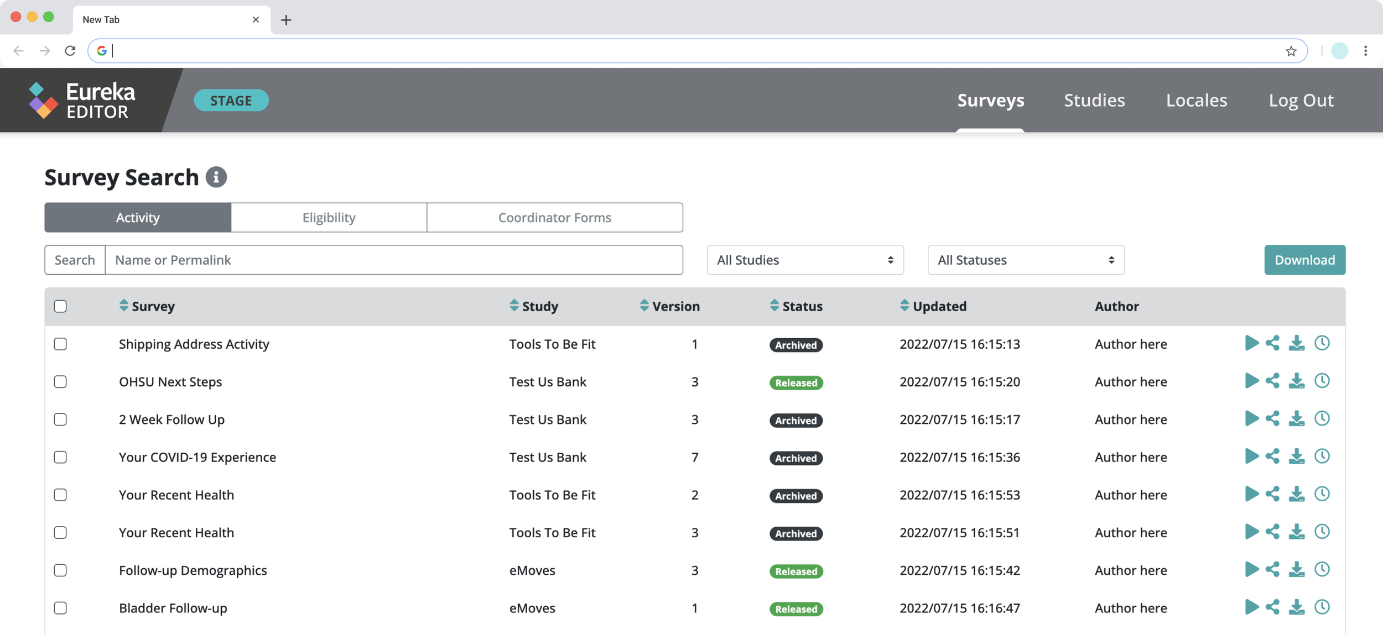Check the OHSU Next Steps row checkbox
Screen dimensions: 1383x635
(60, 382)
